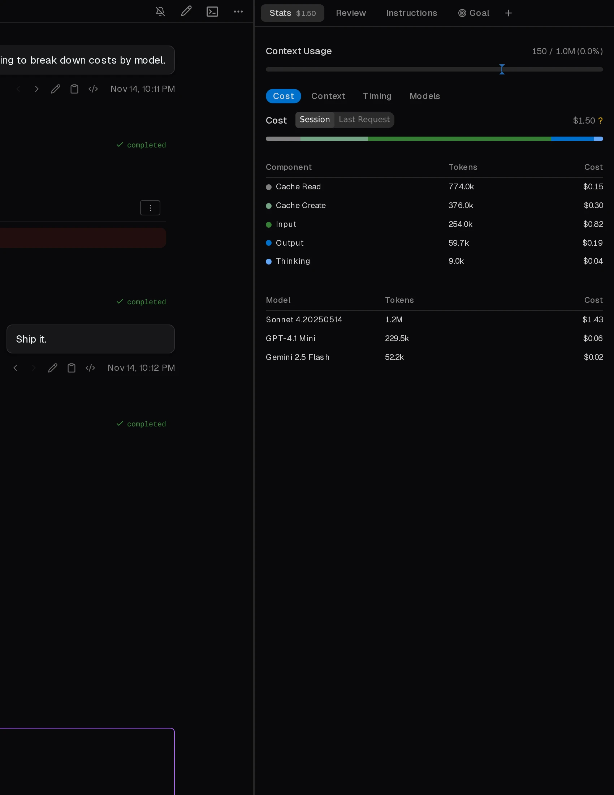614x795 pixels.
Task: Copy the 'Ship it.' message to clipboard
Action: point(71,368)
